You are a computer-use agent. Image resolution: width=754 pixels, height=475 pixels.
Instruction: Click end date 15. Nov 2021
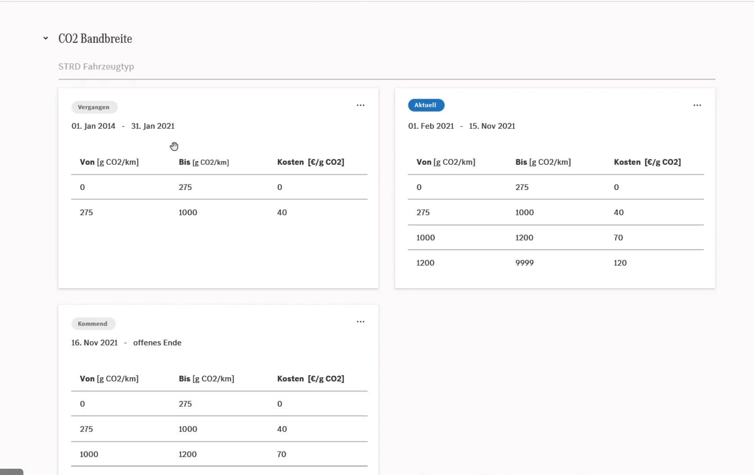click(x=492, y=126)
